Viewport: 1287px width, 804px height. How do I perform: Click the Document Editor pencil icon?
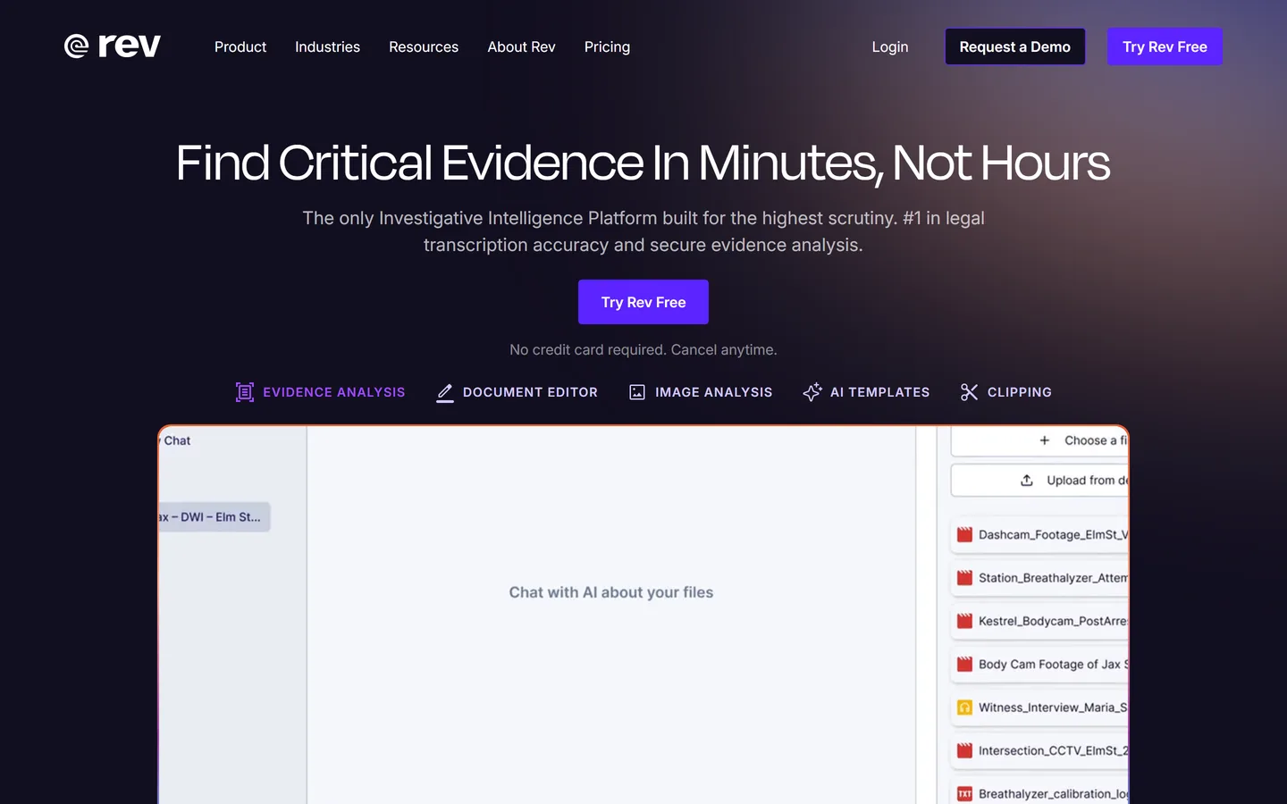[444, 392]
